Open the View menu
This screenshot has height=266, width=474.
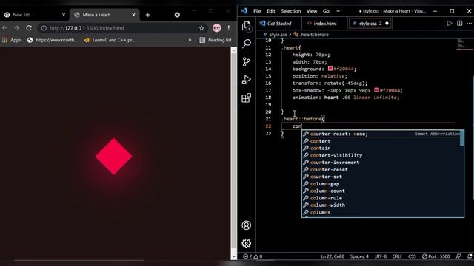[x=312, y=11]
